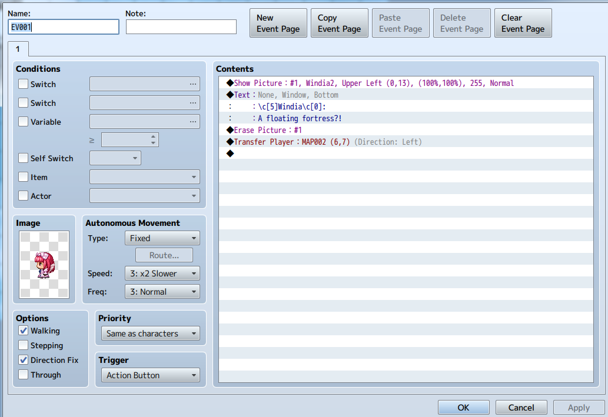
Task: Confirm with the OK button
Action: click(463, 408)
